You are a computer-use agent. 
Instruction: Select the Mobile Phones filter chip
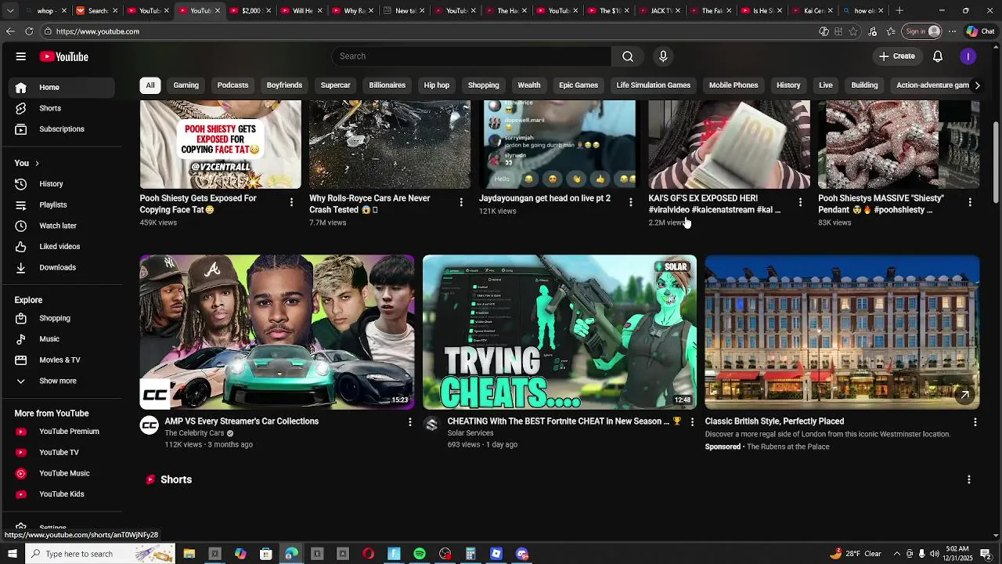733,85
